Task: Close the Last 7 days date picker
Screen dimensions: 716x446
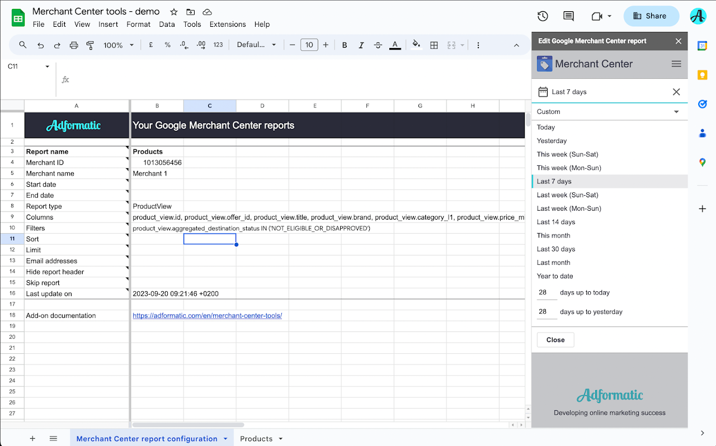Action: 676,92
